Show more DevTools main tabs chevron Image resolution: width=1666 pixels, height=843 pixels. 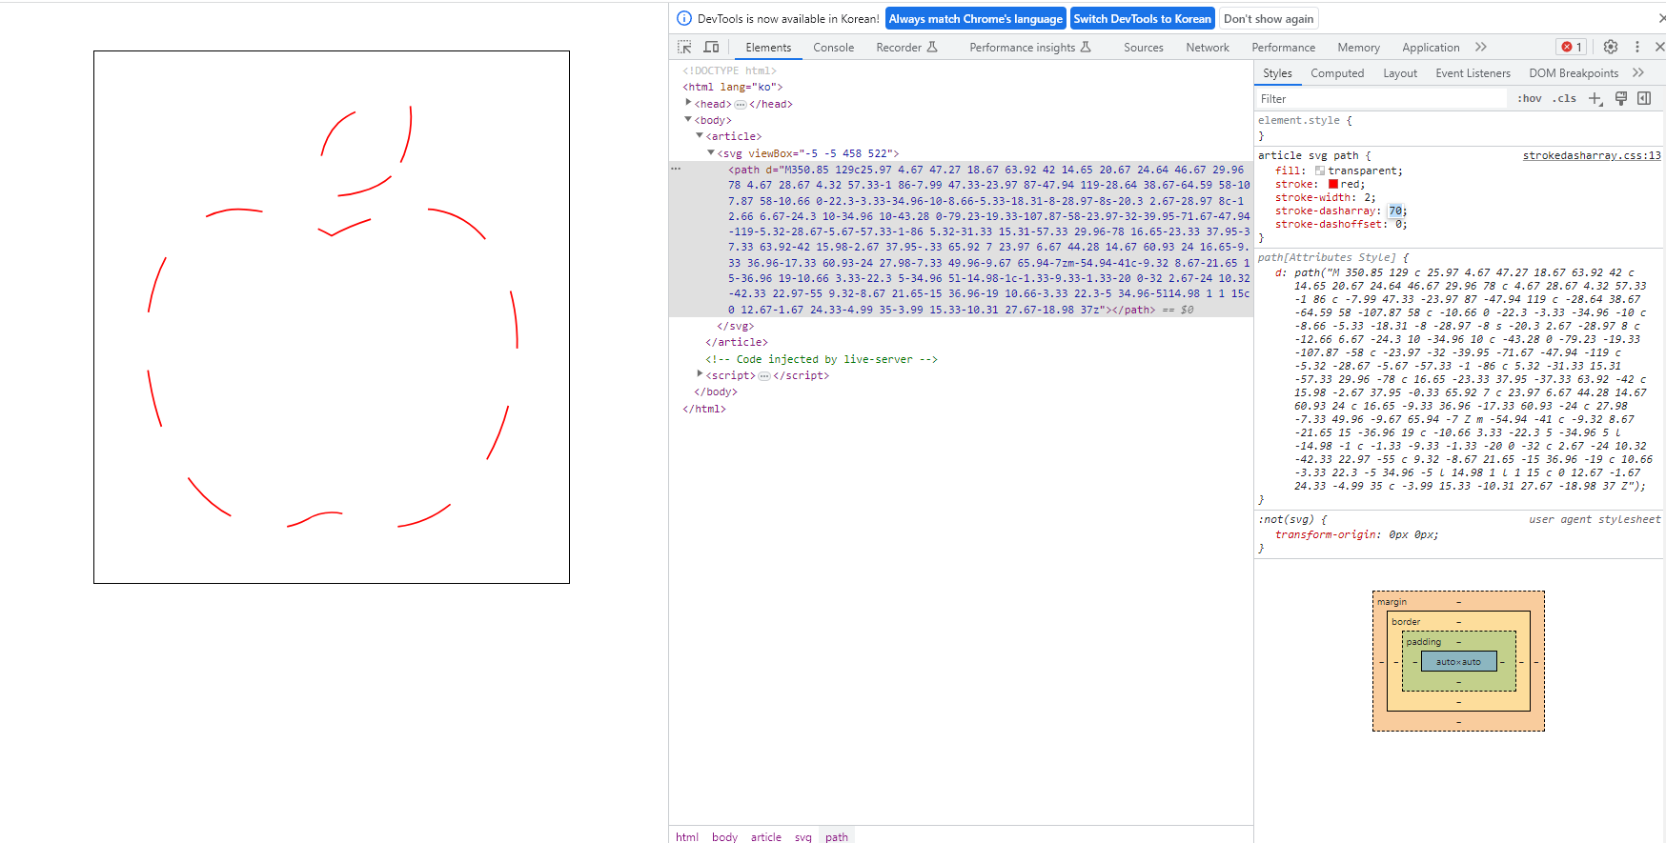point(1481,47)
